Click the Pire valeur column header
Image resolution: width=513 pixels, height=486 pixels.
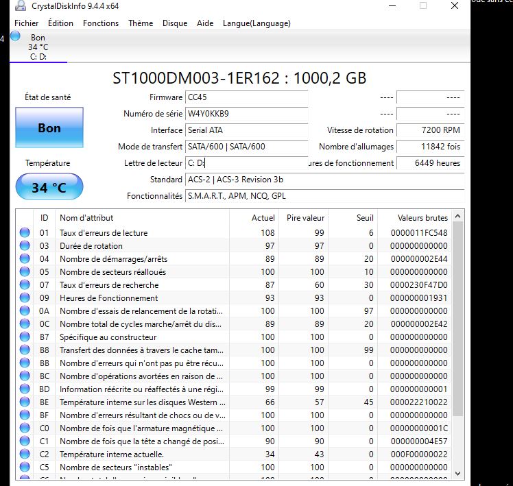click(303, 218)
